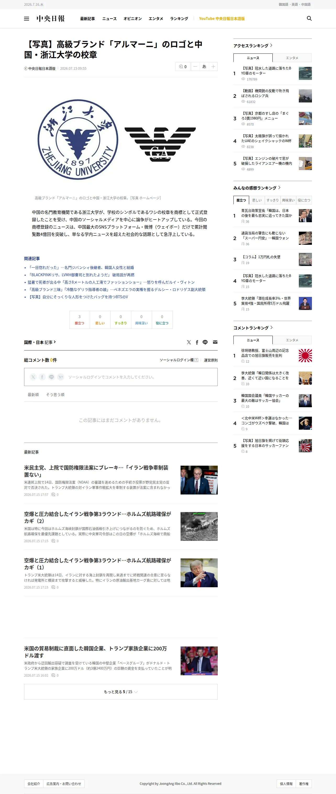Open thumbnail of ライアンエアー機 ranking item
This screenshot has width=336, height=794.
pyautogui.click(x=305, y=163)
